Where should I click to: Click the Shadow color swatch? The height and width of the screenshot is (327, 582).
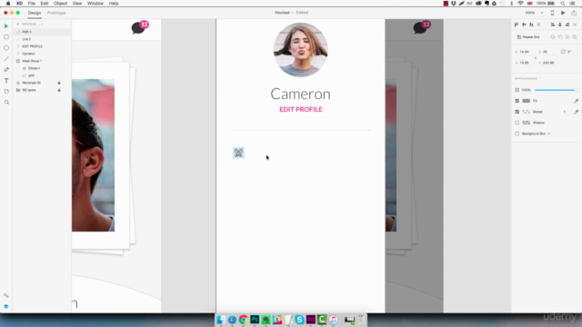pyautogui.click(x=526, y=123)
